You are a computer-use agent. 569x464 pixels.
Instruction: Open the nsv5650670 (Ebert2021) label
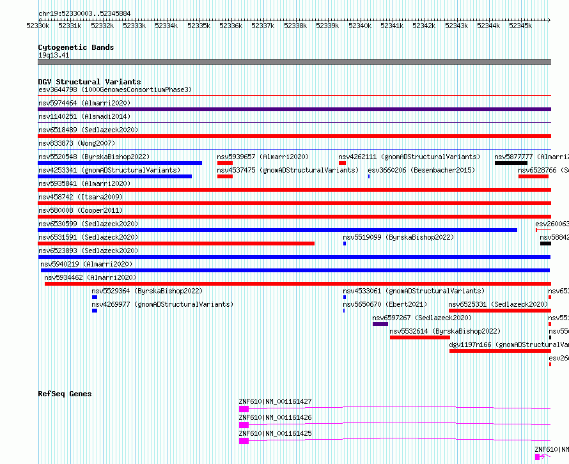point(385,304)
